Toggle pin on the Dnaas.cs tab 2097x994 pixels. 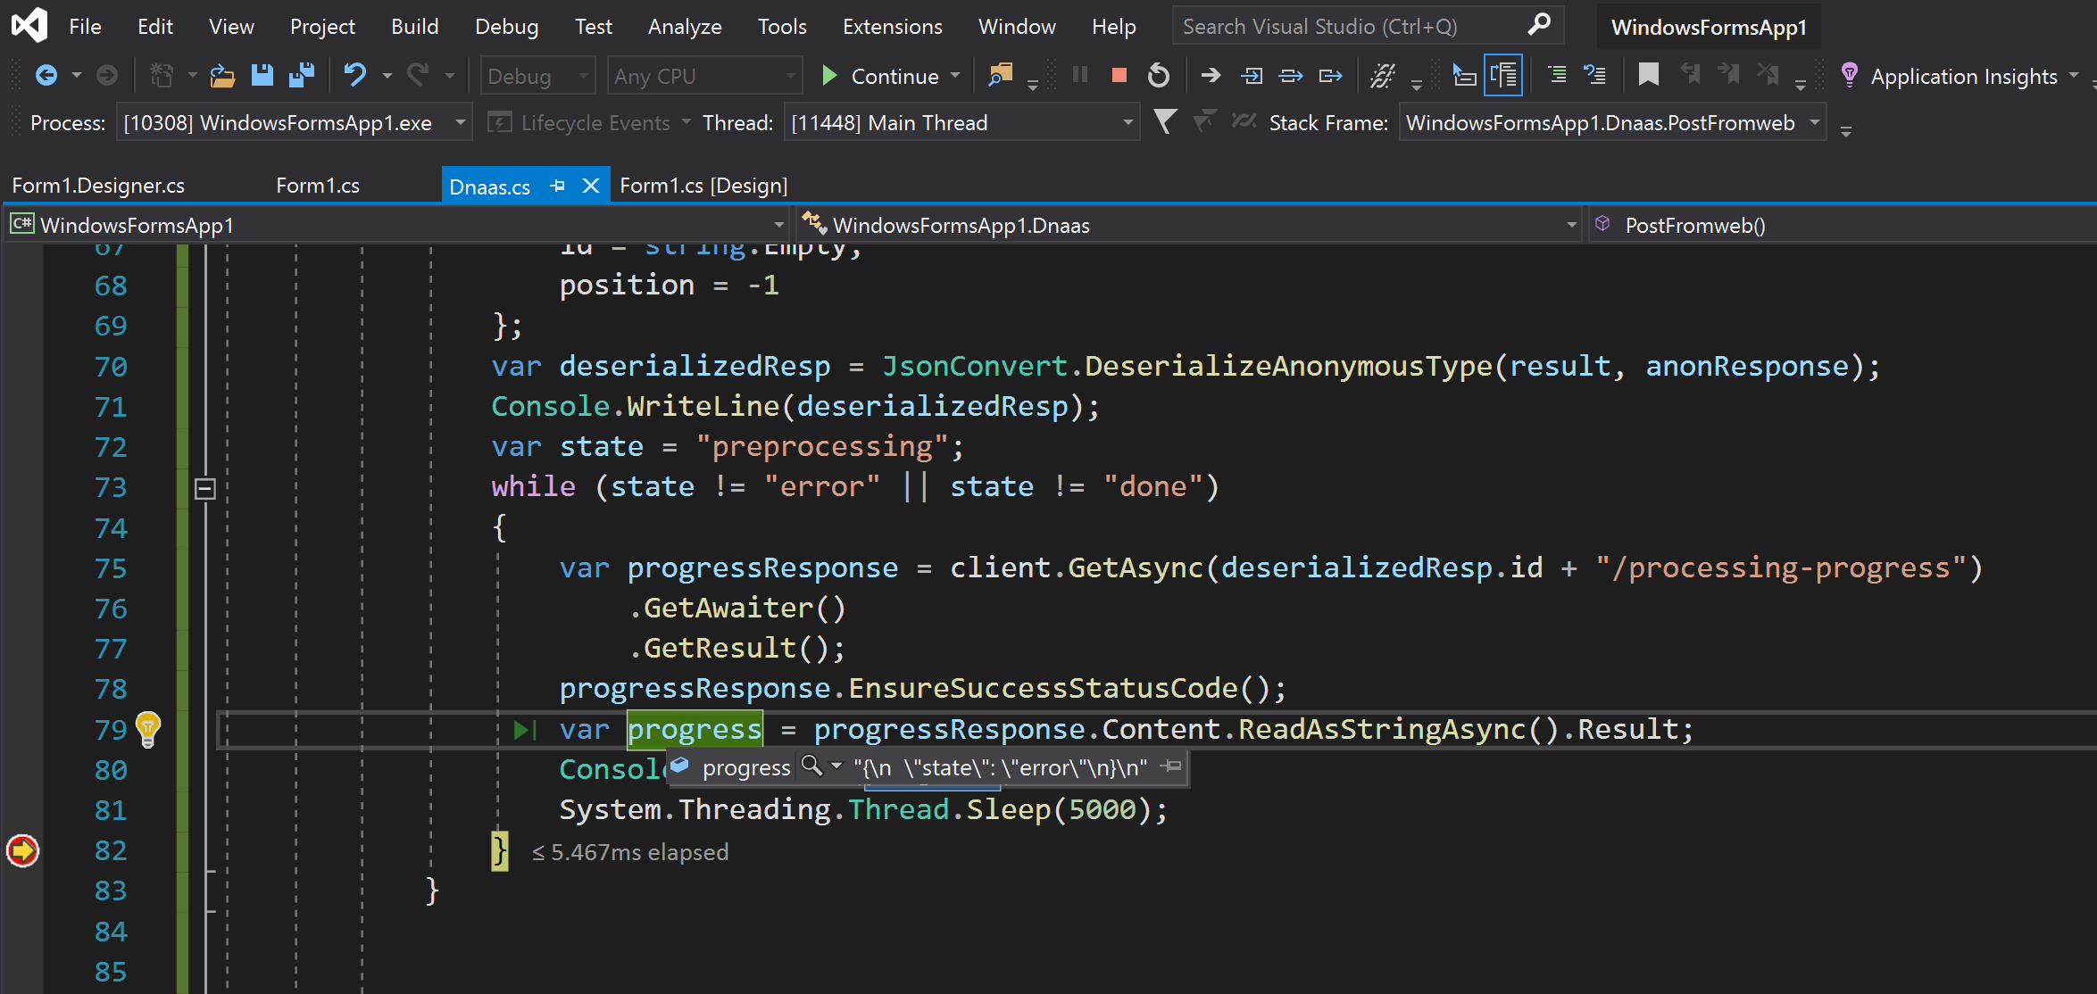(x=558, y=186)
